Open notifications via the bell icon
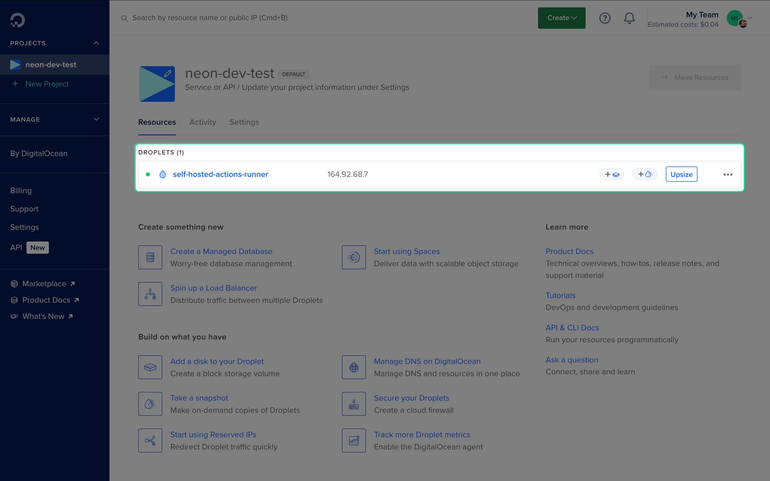The width and height of the screenshot is (770, 481). click(629, 18)
